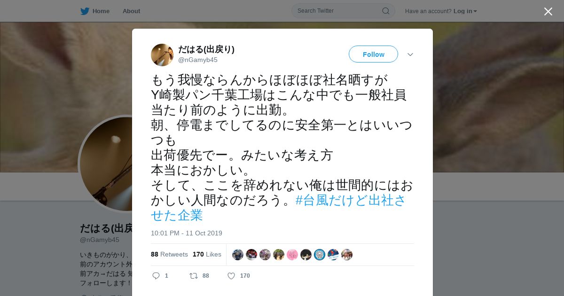Open the Log in dropdown

465,11
